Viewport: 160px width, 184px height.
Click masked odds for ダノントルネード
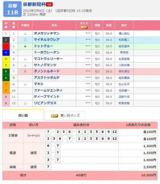pos(88,71)
